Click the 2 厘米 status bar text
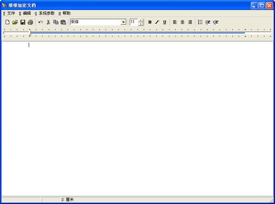275x204 pixels. (x=68, y=199)
